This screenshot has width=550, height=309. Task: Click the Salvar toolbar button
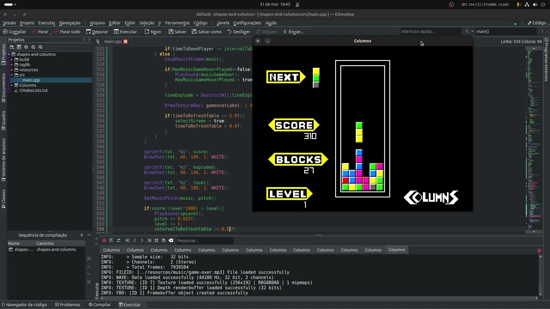pyautogui.click(x=177, y=31)
